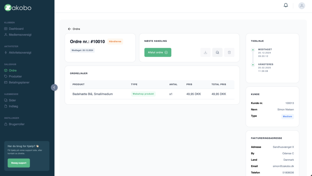This screenshot has width=312, height=176.
Task: Navigate to Sider in the sidebar
Action: point(12,100)
